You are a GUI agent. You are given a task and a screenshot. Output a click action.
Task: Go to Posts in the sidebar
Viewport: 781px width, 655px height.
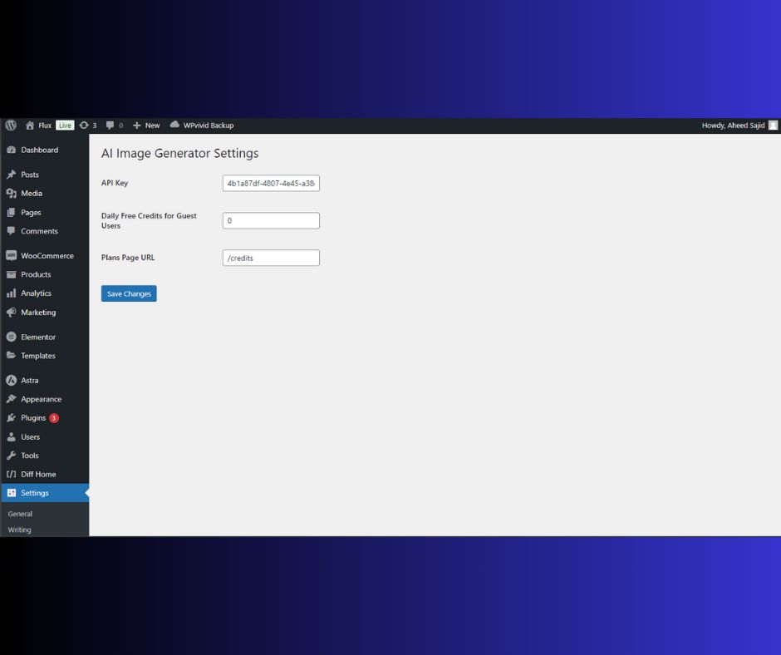(x=30, y=175)
